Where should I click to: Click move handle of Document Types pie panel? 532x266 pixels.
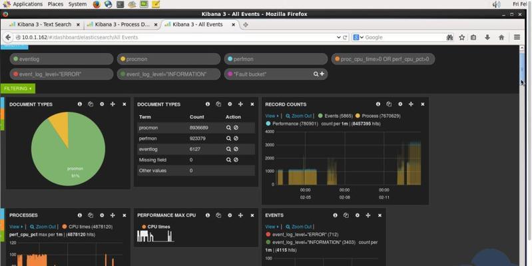click(113, 104)
